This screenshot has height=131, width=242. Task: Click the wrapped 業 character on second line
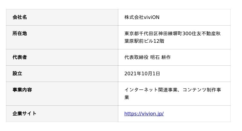[x=127, y=97]
